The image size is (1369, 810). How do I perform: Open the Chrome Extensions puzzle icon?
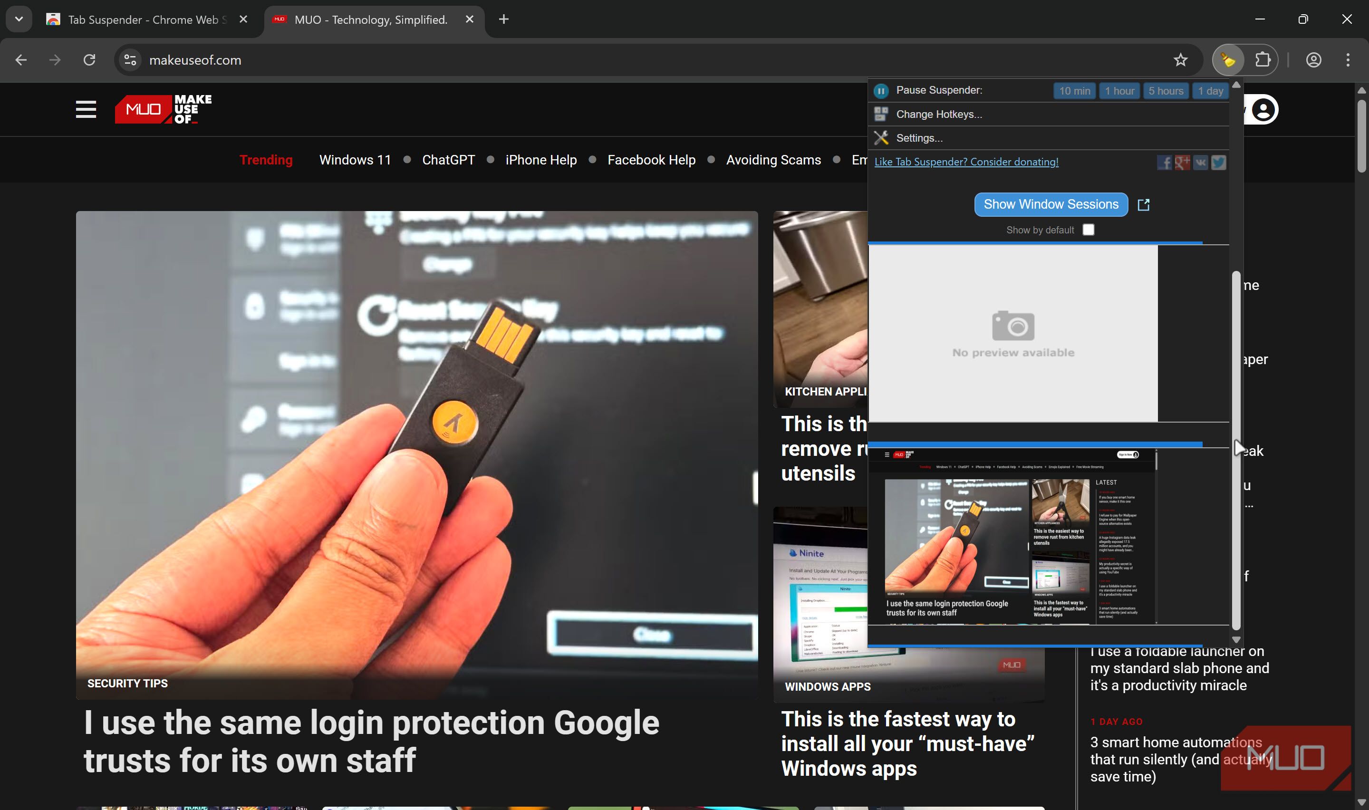coord(1263,60)
